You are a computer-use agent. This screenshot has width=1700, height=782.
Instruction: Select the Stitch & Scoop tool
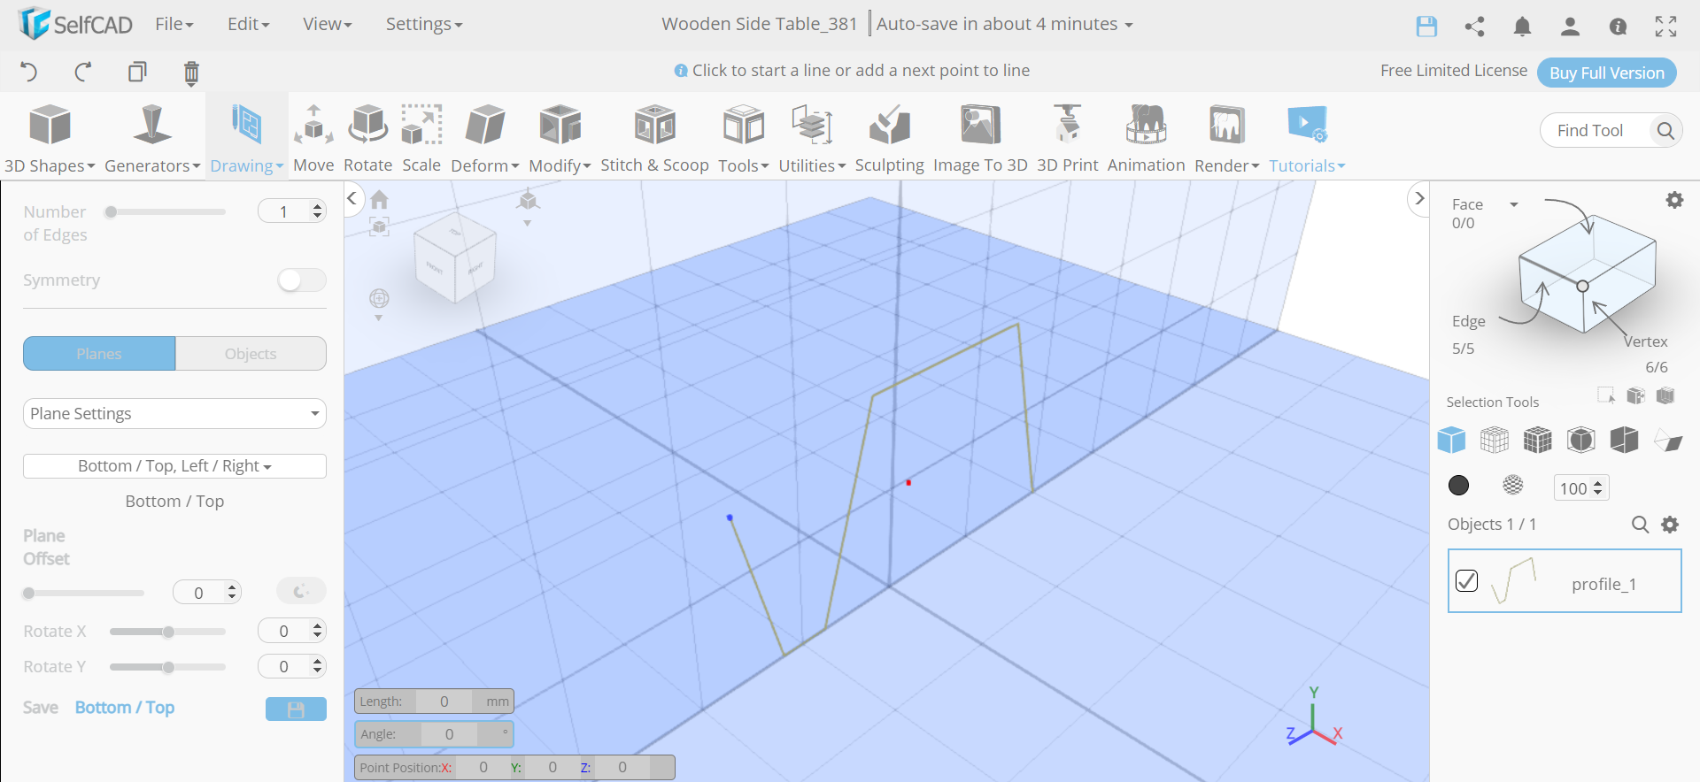(654, 138)
